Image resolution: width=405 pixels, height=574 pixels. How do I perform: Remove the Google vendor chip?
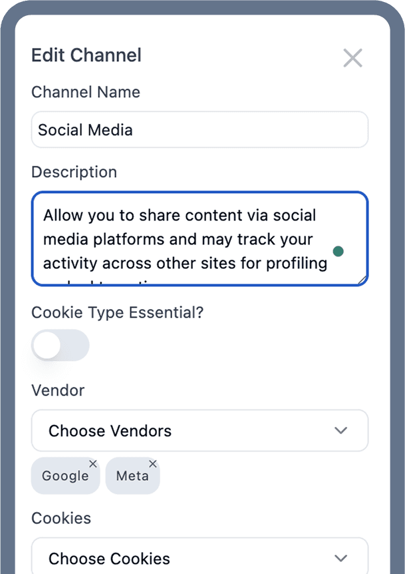[93, 464]
